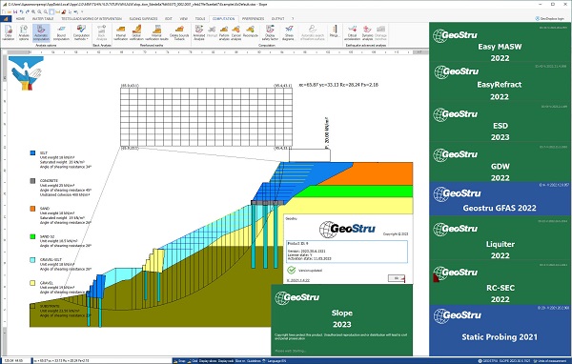Open the OUTPUT ribbon tab
The image size is (572, 364).
[x=277, y=19]
